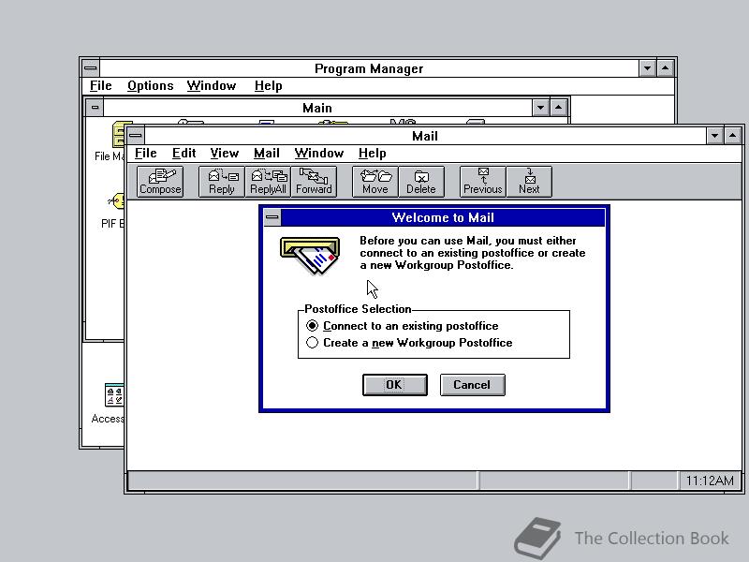
Task: Cancel the Welcome to Mail dialog
Action: tap(472, 385)
